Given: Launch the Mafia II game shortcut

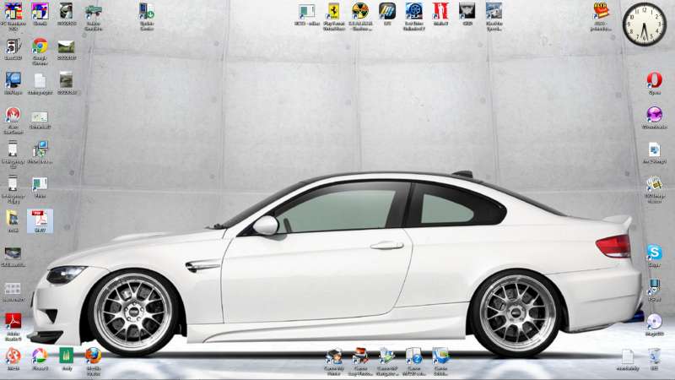Looking at the screenshot, I should (440, 11).
